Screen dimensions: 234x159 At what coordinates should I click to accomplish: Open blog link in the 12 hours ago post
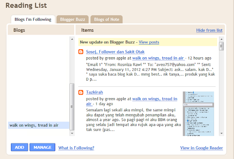158,58
